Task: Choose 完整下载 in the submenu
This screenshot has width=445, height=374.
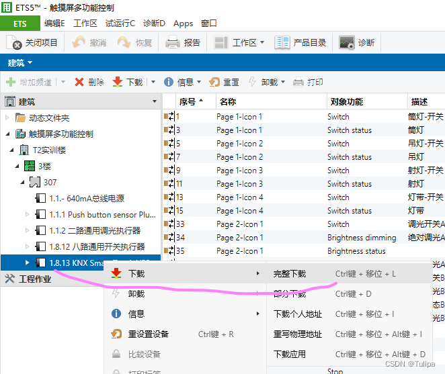Action: [x=350, y=274]
